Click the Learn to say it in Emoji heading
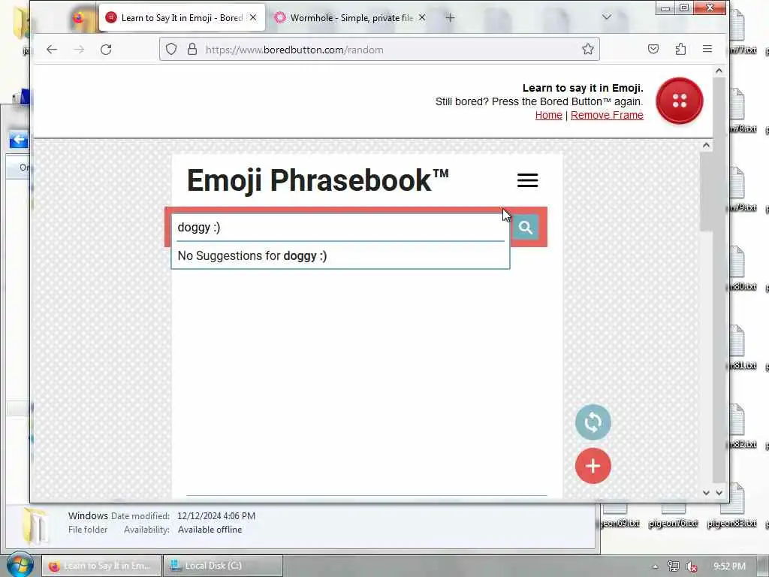This screenshot has height=577, width=769. (583, 88)
